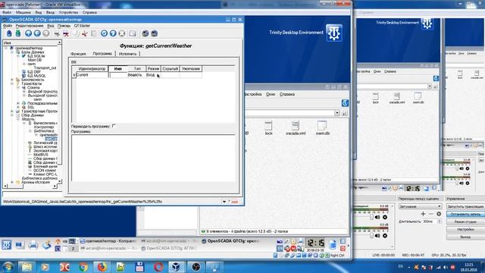
Task: Open VirtualBox 'Устройства' menu
Action: pyautogui.click(x=68, y=12)
